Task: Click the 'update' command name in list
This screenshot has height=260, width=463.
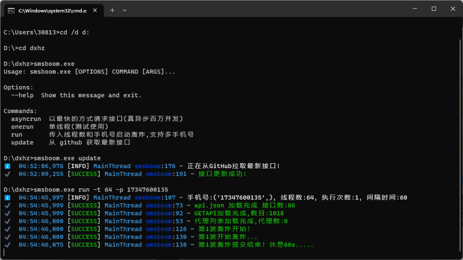Action: (x=23, y=143)
